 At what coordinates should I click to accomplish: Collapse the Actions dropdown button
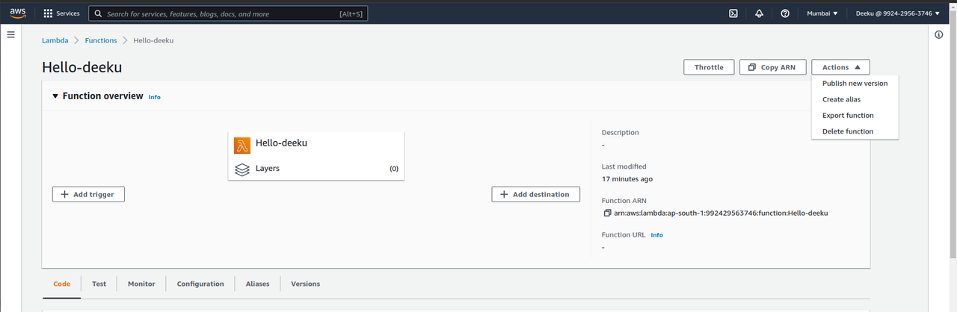pos(840,67)
